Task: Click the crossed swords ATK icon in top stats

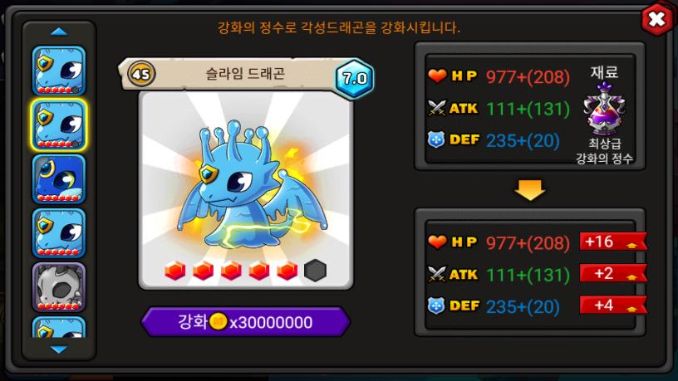Action: point(437,108)
